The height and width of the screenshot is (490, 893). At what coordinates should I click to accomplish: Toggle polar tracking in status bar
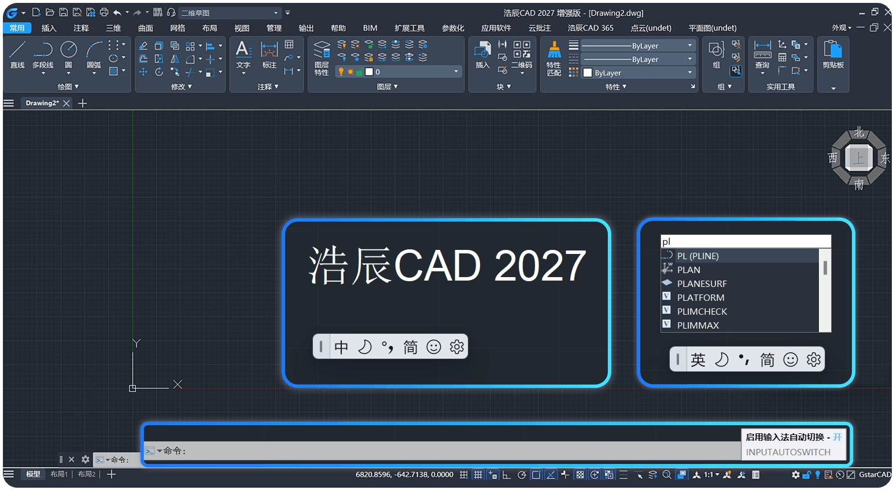click(x=522, y=475)
